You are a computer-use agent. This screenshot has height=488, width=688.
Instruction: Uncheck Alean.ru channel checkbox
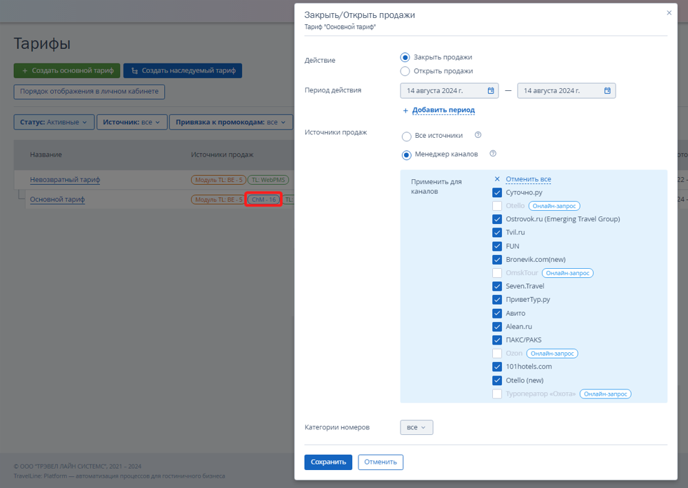[x=497, y=327]
